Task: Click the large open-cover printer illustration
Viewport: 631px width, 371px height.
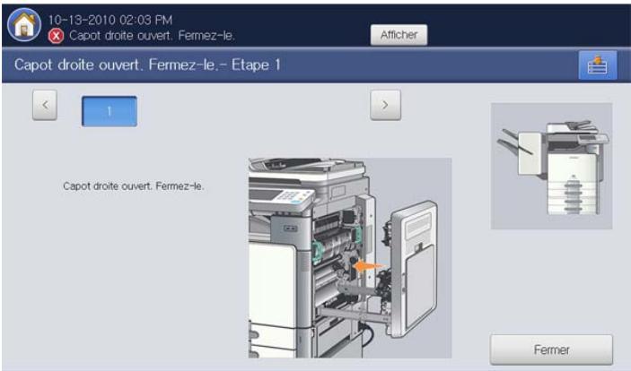Action: click(349, 258)
